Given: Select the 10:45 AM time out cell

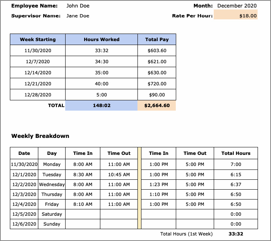Looking at the screenshot, I should pos(119,175).
